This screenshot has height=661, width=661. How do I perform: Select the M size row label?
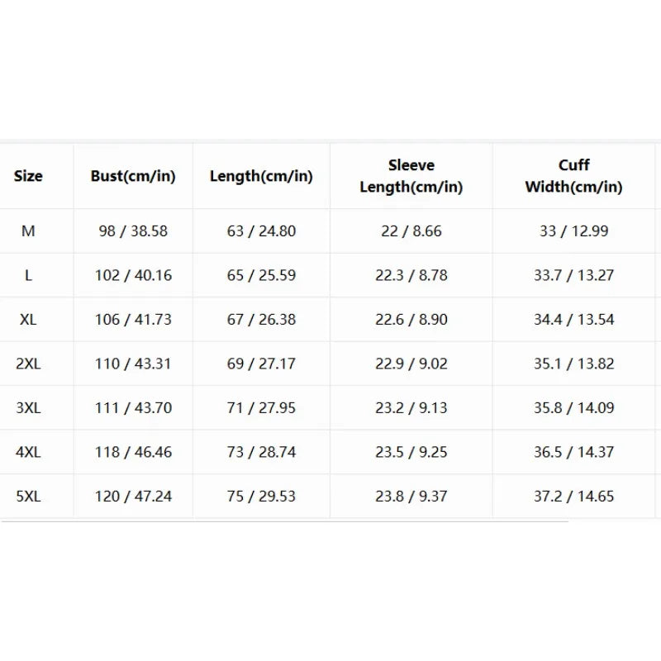pyautogui.click(x=28, y=231)
